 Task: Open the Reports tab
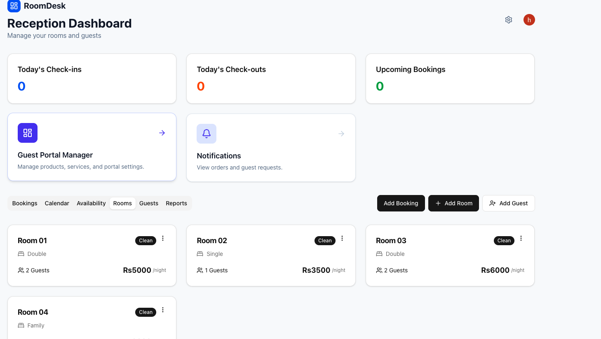click(x=176, y=203)
